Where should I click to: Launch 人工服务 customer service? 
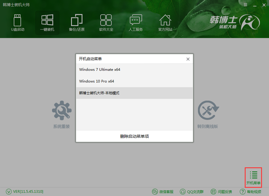[x=135, y=23]
